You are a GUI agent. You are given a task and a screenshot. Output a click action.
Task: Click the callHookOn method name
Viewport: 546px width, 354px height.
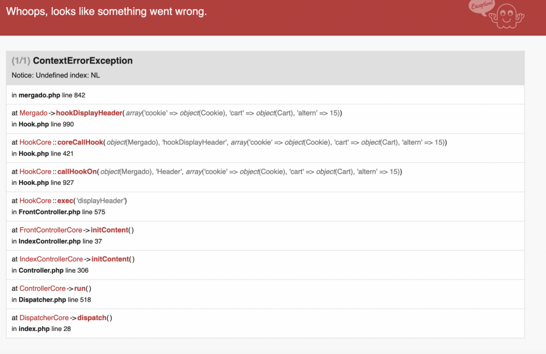78,172
